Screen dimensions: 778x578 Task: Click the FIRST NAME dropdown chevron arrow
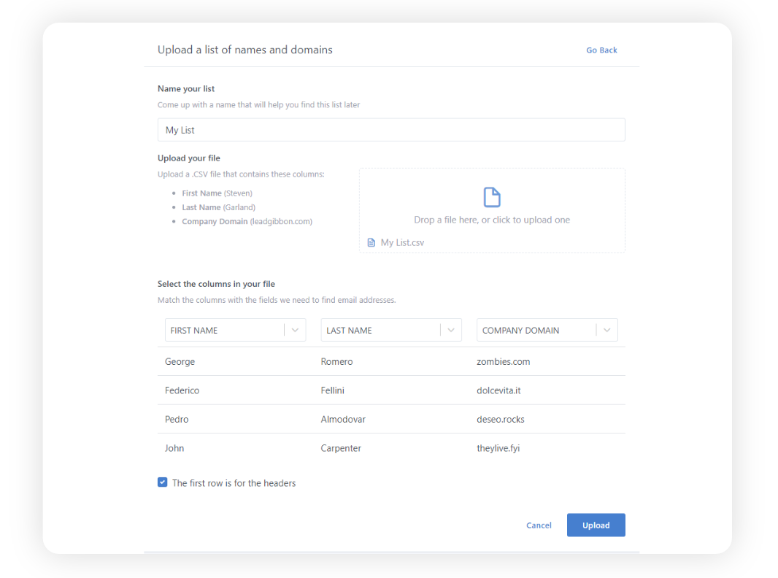pyautogui.click(x=295, y=330)
